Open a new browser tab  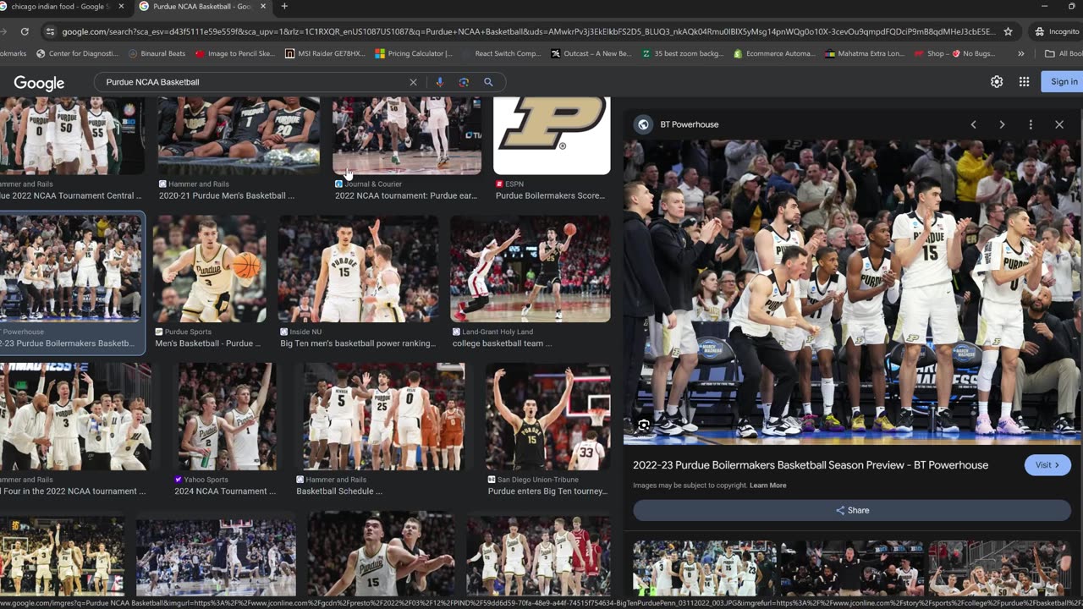coord(284,7)
